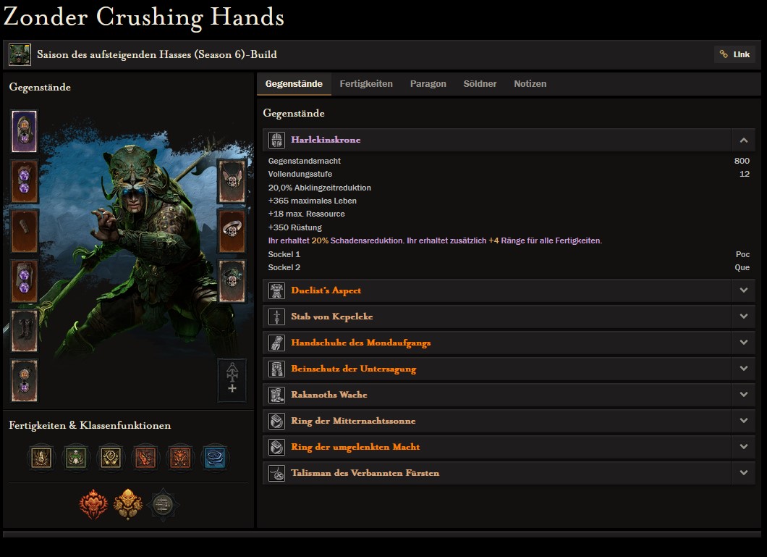The height and width of the screenshot is (557, 767).
Task: Select the boots slot on the character panel
Action: pos(24,331)
